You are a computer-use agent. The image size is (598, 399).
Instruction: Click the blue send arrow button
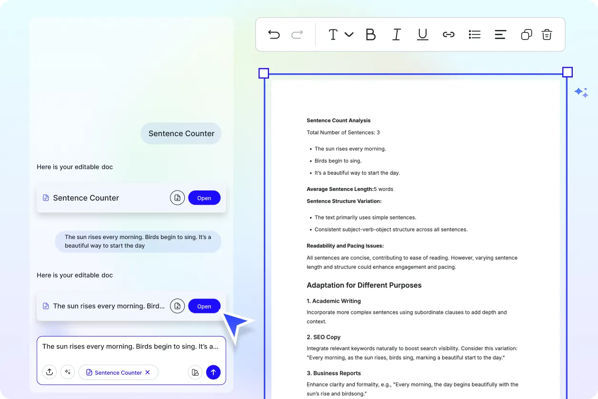213,372
